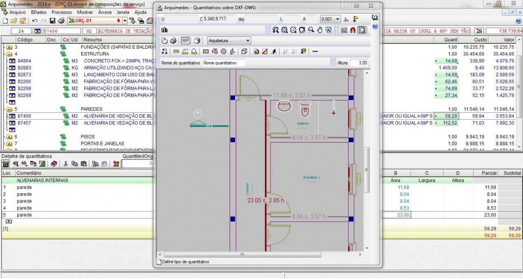Open the 0.001 precision dropdown
The width and height of the screenshot is (523, 279).
tap(330, 19)
